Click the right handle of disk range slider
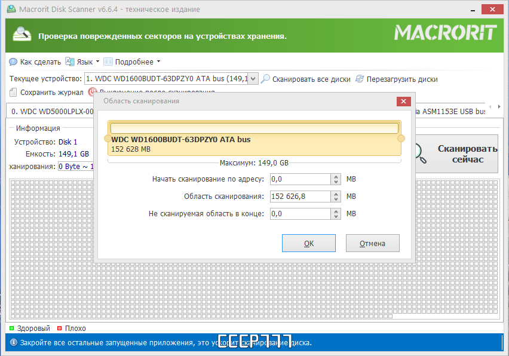Screen dimensions: 509x356 pyautogui.click(x=401, y=139)
